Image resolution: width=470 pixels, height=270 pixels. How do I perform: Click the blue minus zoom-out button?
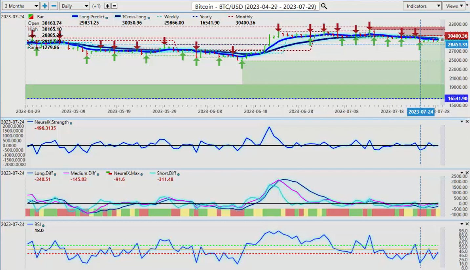54,6
